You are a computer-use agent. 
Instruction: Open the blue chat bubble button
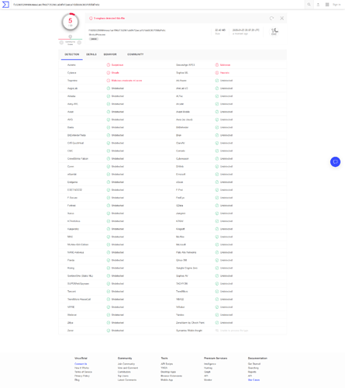[x=335, y=162]
